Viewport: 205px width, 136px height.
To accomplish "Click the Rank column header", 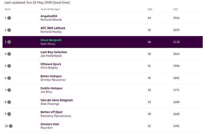I will point(8,9).
